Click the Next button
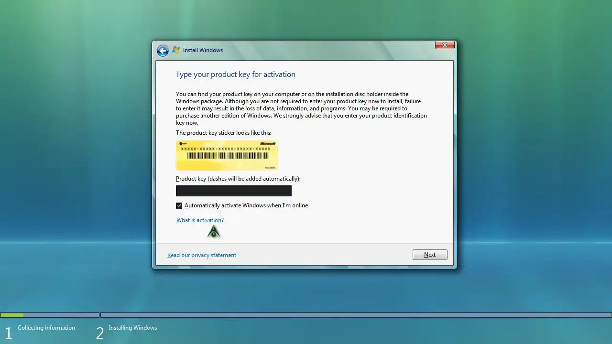Screen dimensions: 612x344 click(x=430, y=255)
